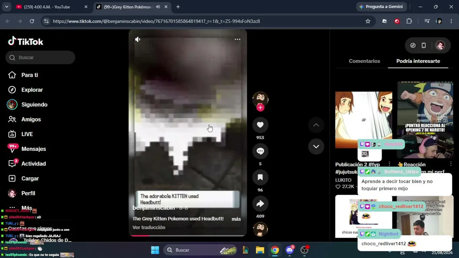Open Discord from the taskbar
The image size is (459, 258).
pyautogui.click(x=290, y=250)
